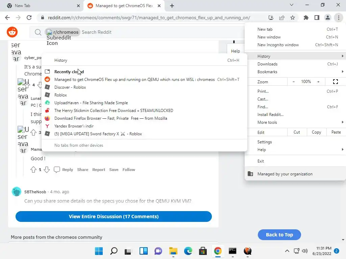
Task: Open Microsoft Edge from the taskbar
Action: click(188, 251)
